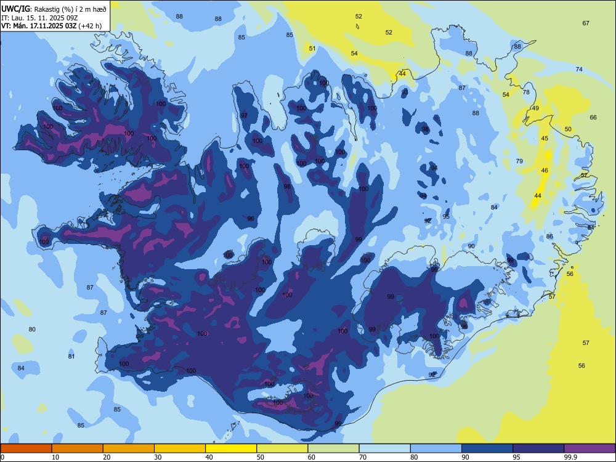616x462 pixels.
Task: Click the map value '79' in the east
Action: (519, 161)
